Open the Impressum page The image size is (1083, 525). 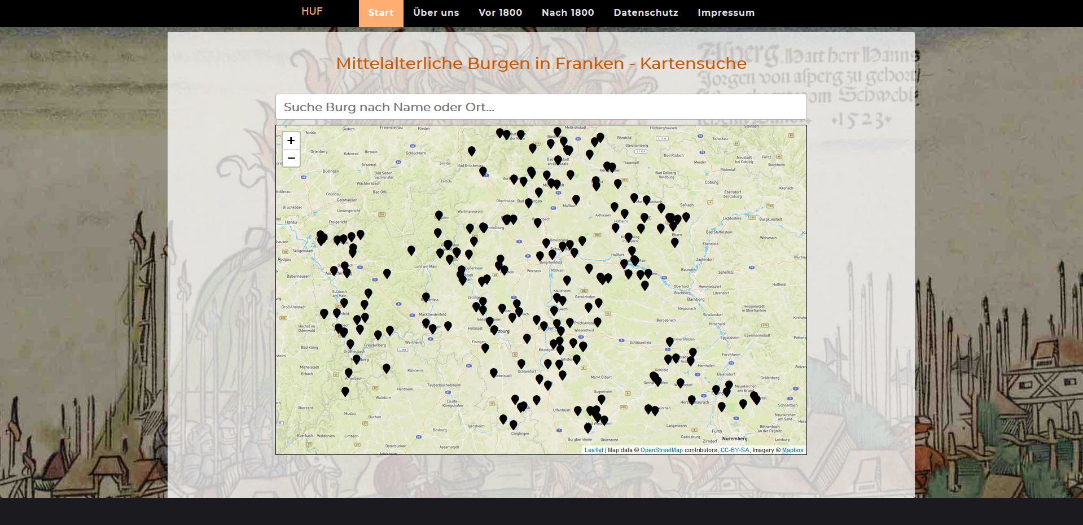pos(726,13)
